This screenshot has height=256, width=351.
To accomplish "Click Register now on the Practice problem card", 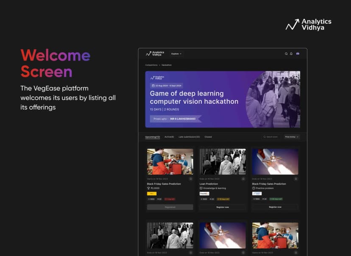I will [275, 207].
